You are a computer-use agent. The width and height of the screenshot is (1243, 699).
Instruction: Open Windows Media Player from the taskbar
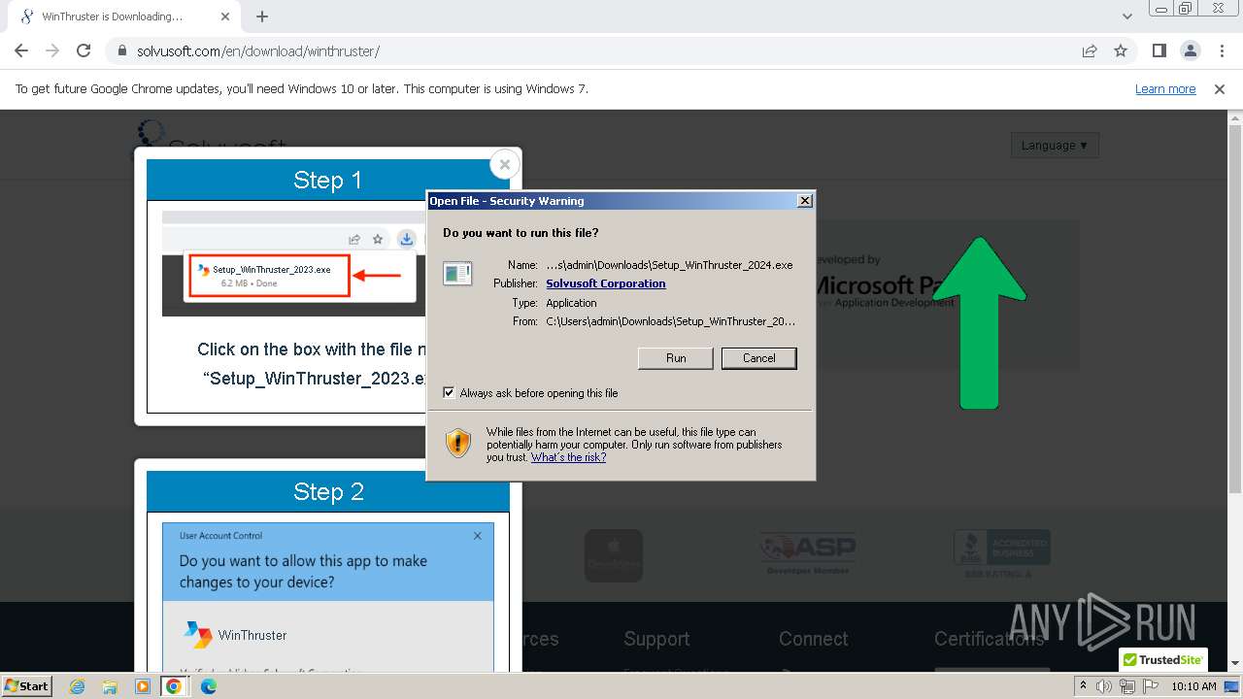[x=143, y=686]
